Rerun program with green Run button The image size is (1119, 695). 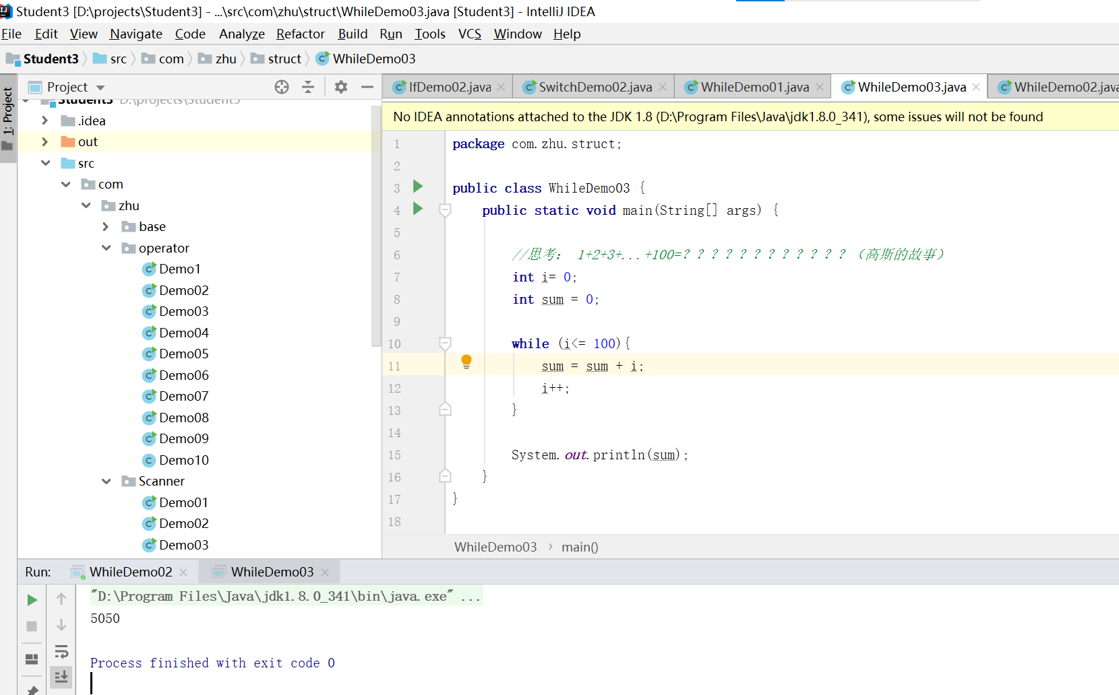click(32, 599)
